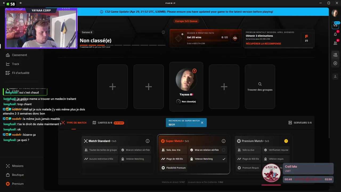Image resolution: width=341 pixels, height=192 pixels.
Task: Open the Season 8 Prestige Path card
Action: tap(205, 38)
